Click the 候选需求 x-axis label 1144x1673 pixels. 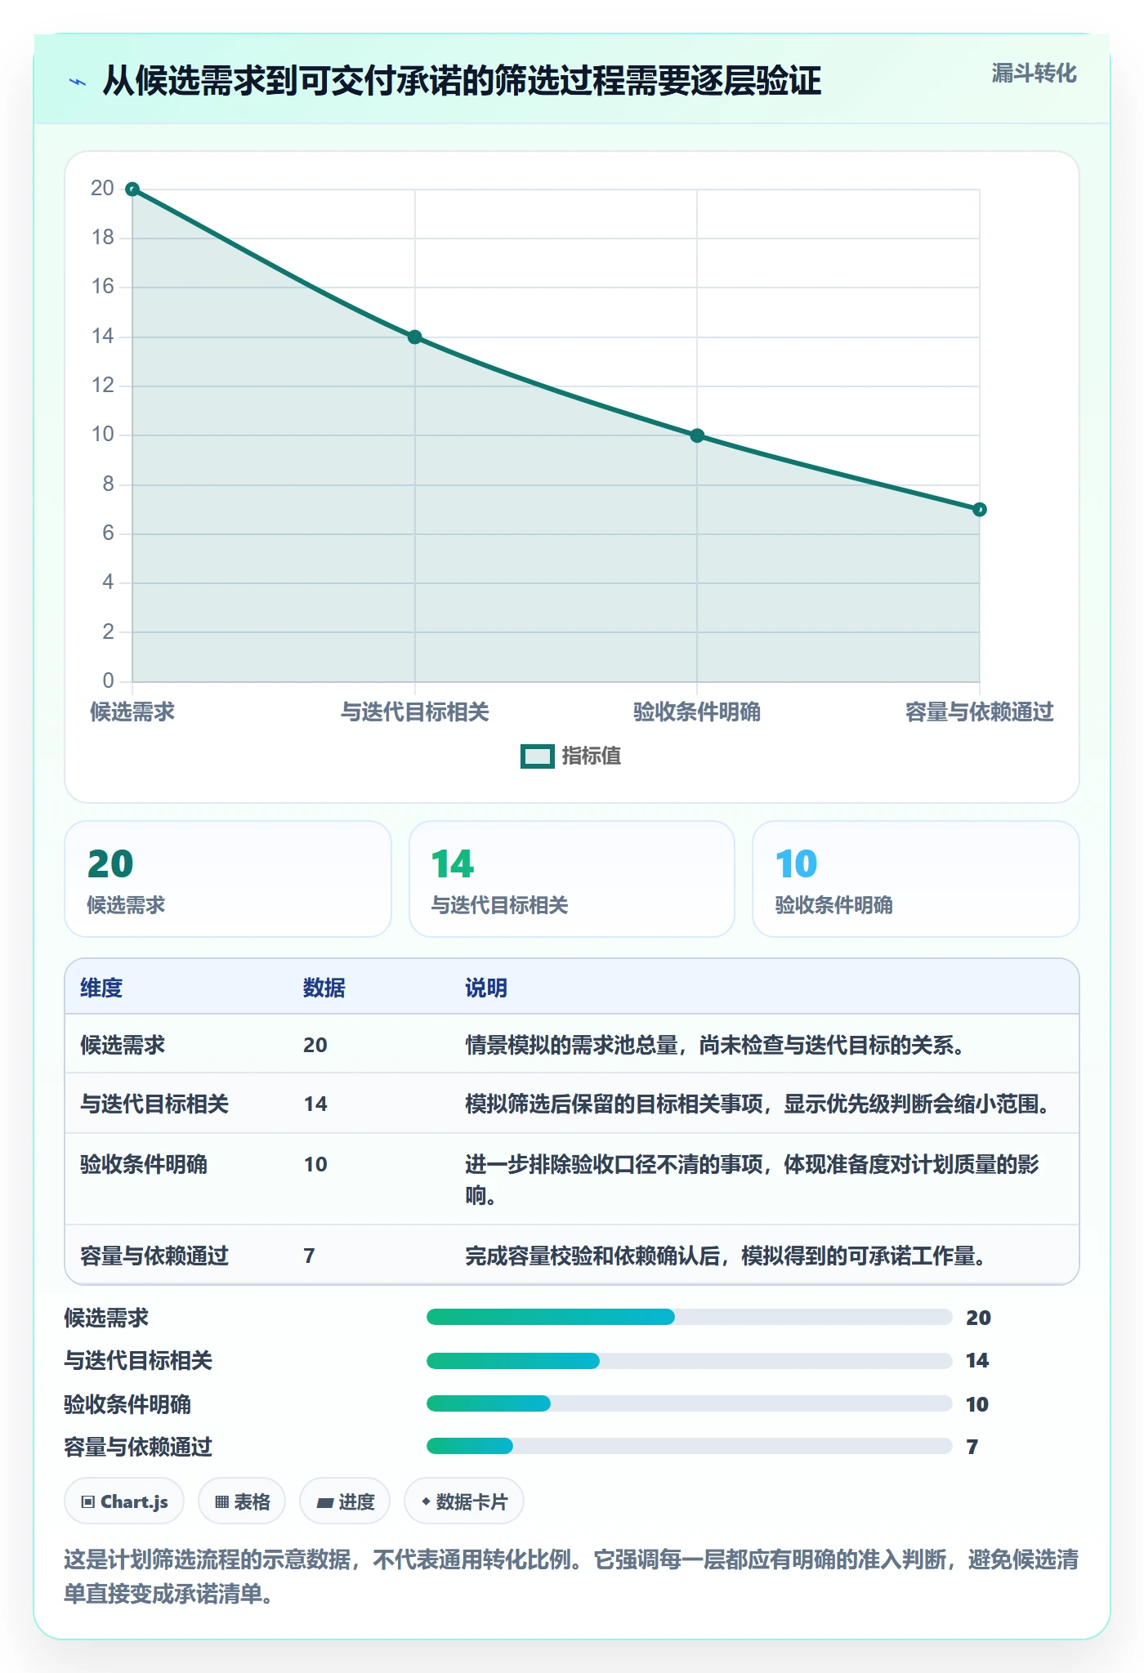pos(132,712)
